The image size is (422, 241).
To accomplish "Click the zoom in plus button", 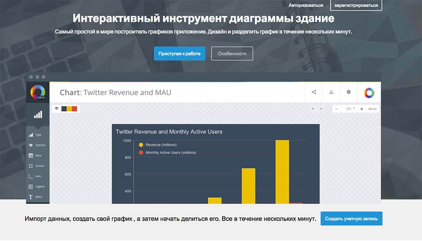I will 361,109.
